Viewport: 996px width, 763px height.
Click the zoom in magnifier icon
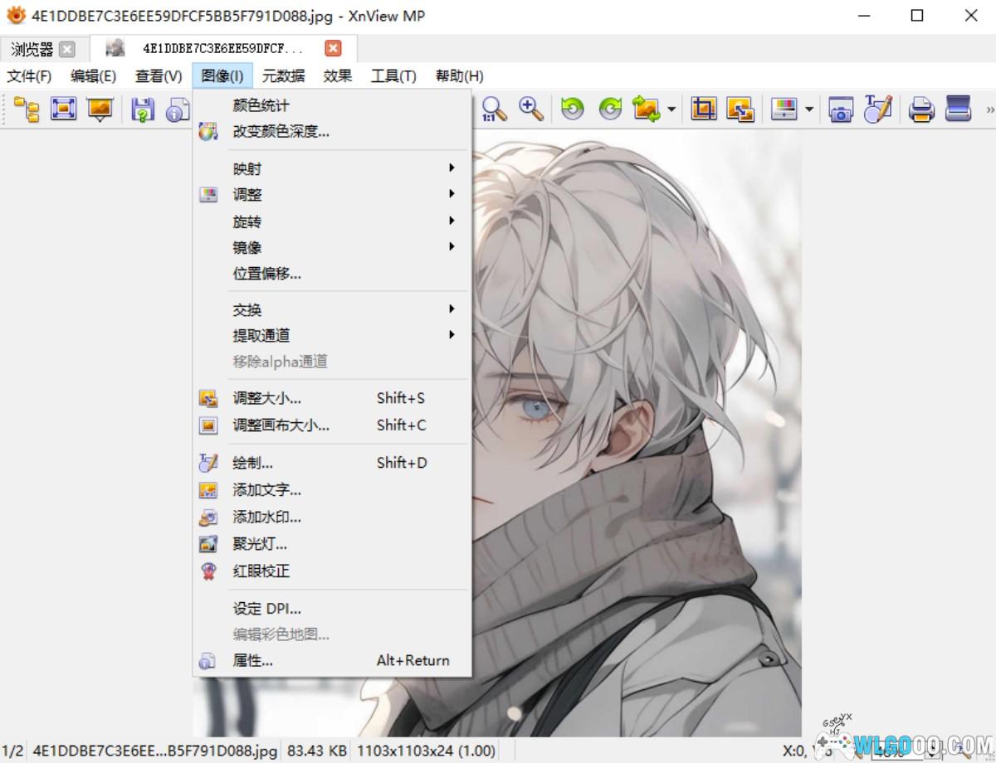531,109
